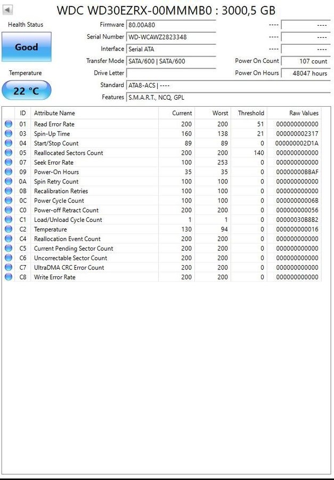Select the Power-off Retract Count attribute name
334x480 pixels.
(67, 210)
